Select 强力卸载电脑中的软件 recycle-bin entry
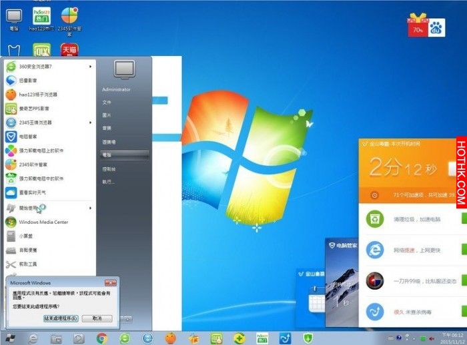Viewport: 467px width, 345px height. (x=49, y=178)
